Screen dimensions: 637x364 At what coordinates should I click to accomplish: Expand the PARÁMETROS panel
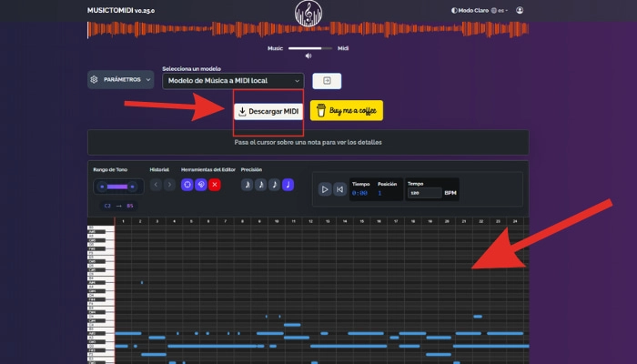121,80
